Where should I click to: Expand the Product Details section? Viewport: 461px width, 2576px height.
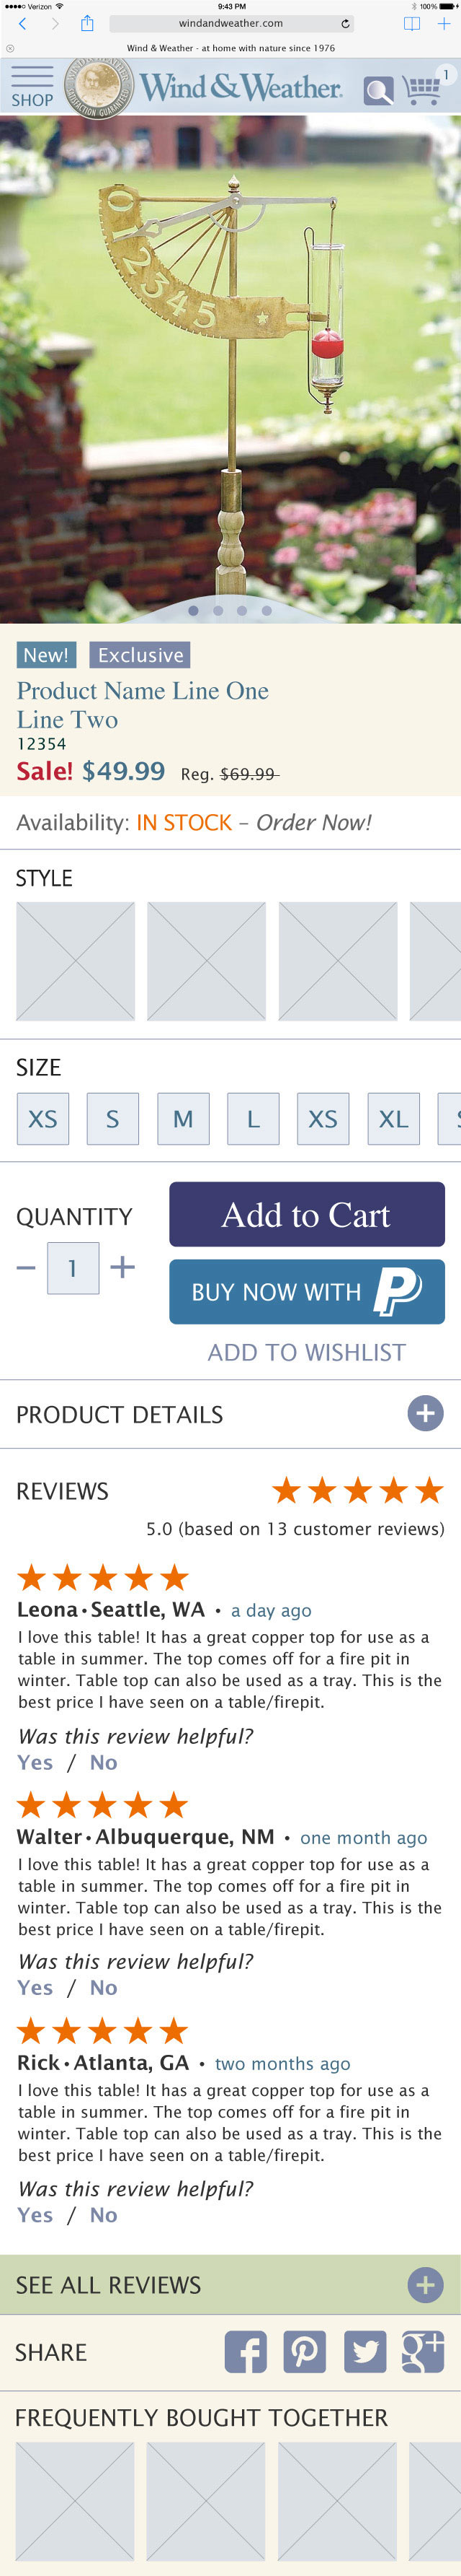pos(425,1413)
